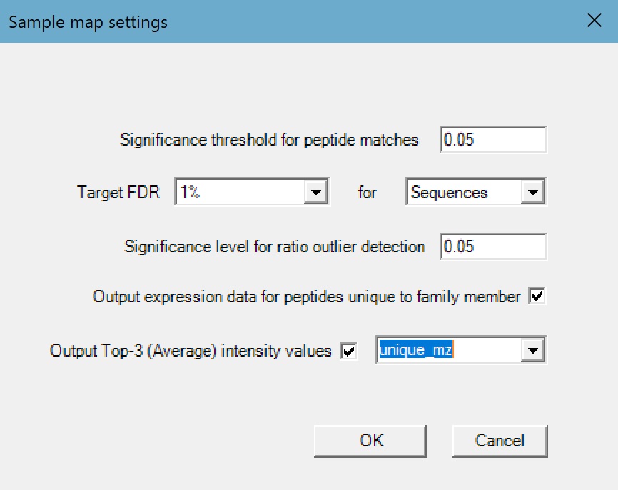
Task: Click the 'Output Top-3 (Average) intensity values' label
Action: pyautogui.click(x=191, y=351)
